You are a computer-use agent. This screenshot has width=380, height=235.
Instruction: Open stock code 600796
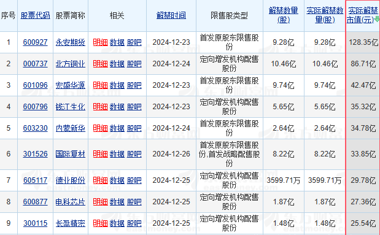[36, 107]
